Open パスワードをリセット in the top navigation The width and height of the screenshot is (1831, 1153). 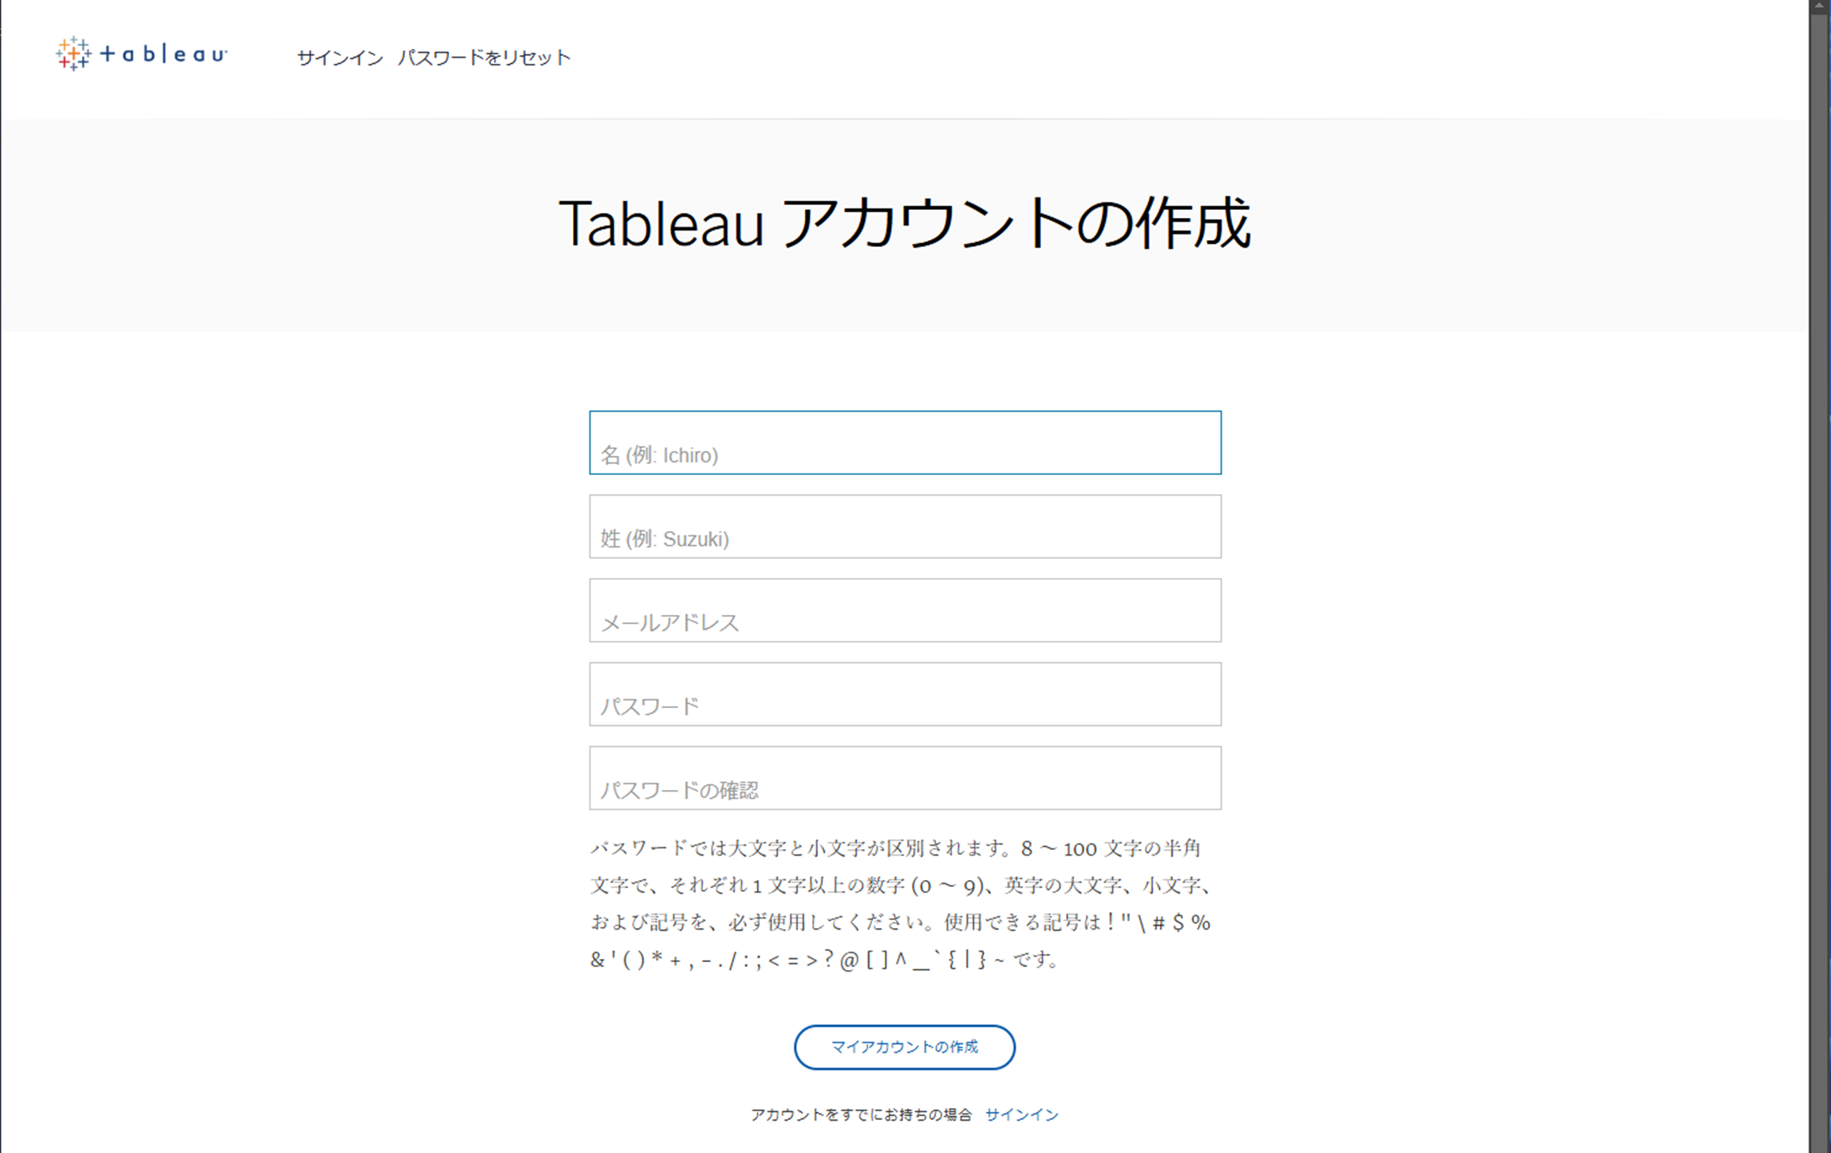coord(484,58)
